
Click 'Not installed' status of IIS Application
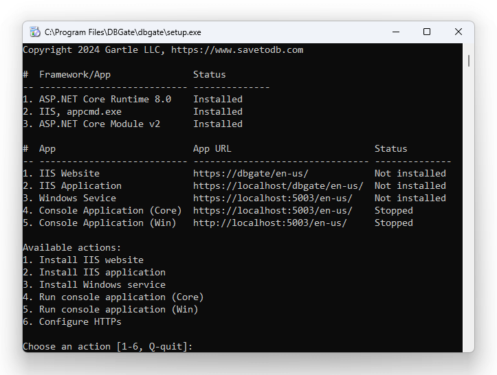[x=410, y=186]
